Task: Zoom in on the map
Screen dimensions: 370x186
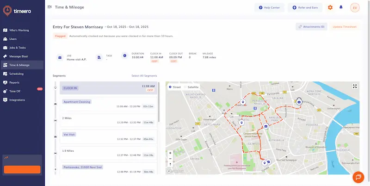Action: click(x=170, y=153)
